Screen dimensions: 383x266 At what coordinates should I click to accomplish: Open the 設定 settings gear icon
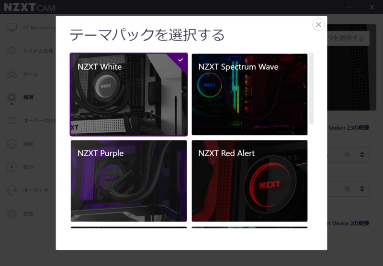11,213
